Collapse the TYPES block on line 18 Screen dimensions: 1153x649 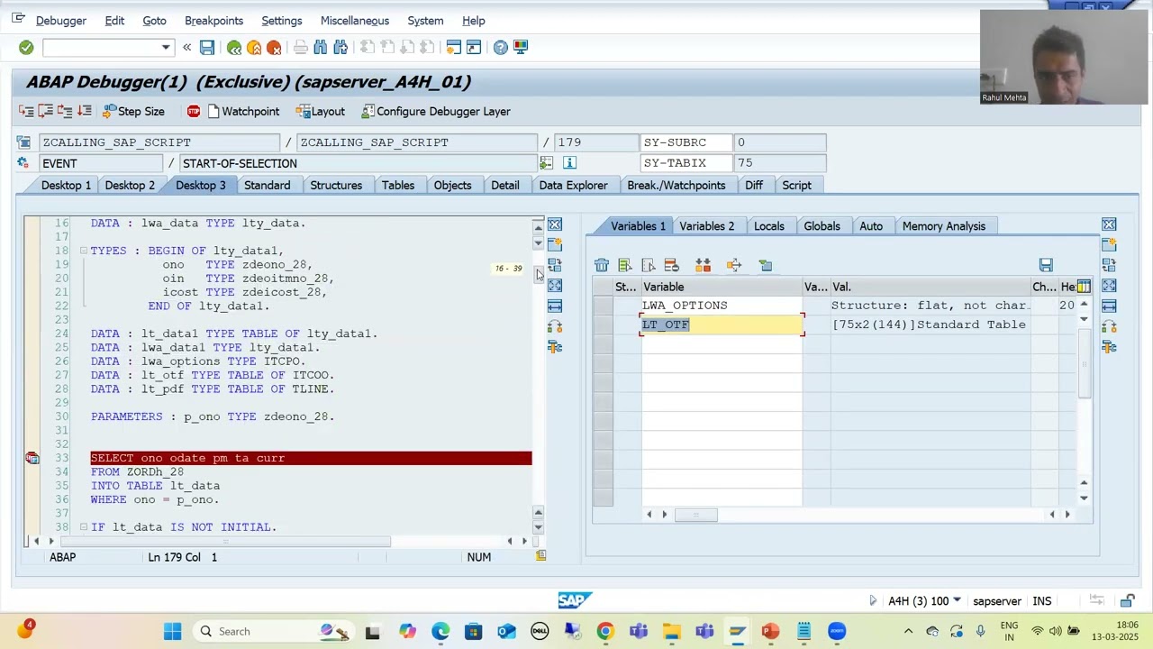(83, 251)
